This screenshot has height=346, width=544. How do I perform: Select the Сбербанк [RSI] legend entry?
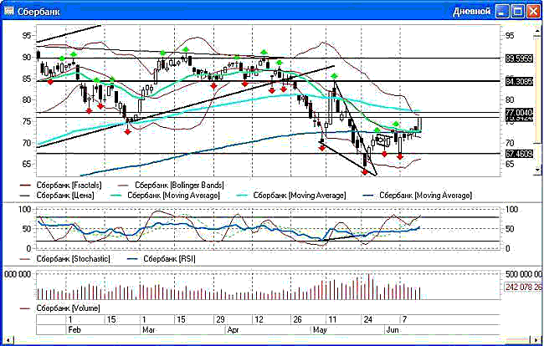tap(162, 259)
